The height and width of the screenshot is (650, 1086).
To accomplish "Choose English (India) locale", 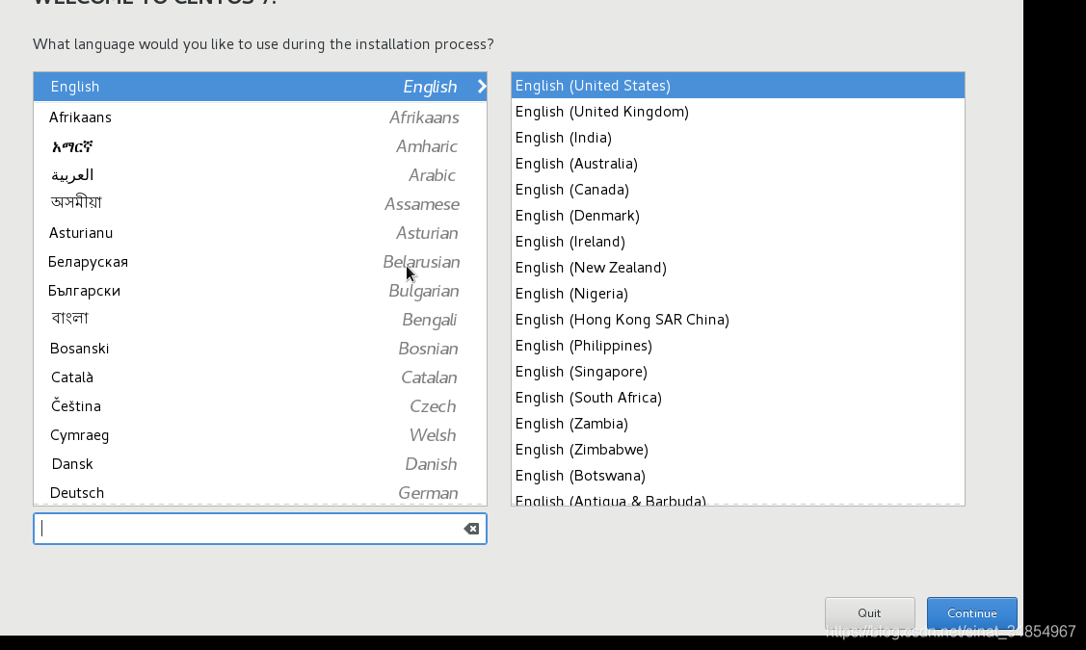I will [737, 137].
